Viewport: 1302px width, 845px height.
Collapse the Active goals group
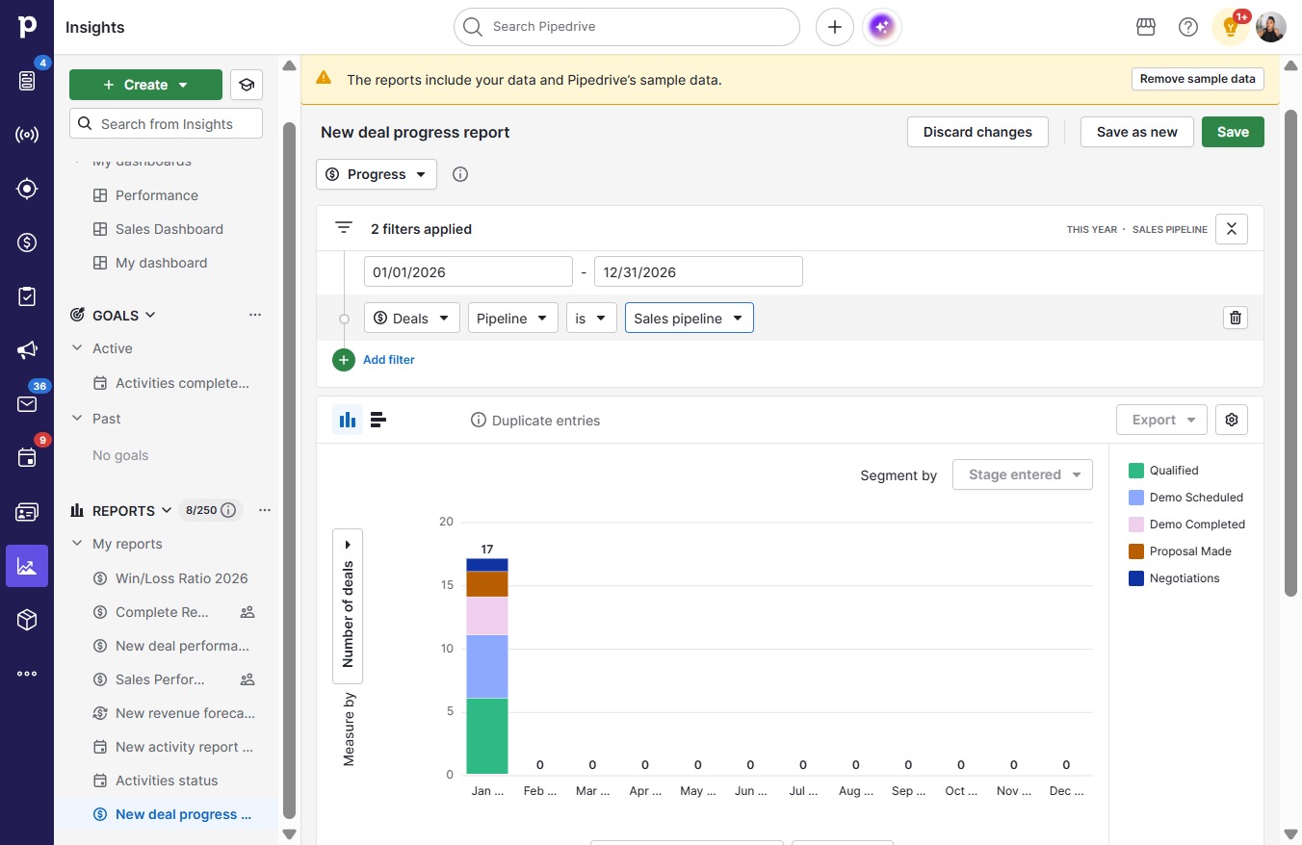tap(77, 348)
